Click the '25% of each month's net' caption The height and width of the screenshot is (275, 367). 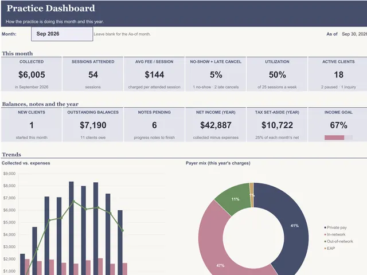(277, 137)
